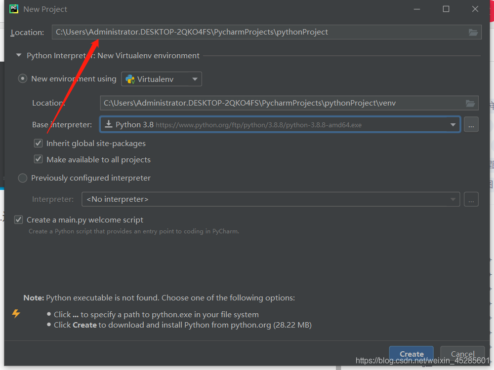Viewport: 494px width, 370px height.
Task: Toggle Make available to all projects
Action: click(x=38, y=159)
